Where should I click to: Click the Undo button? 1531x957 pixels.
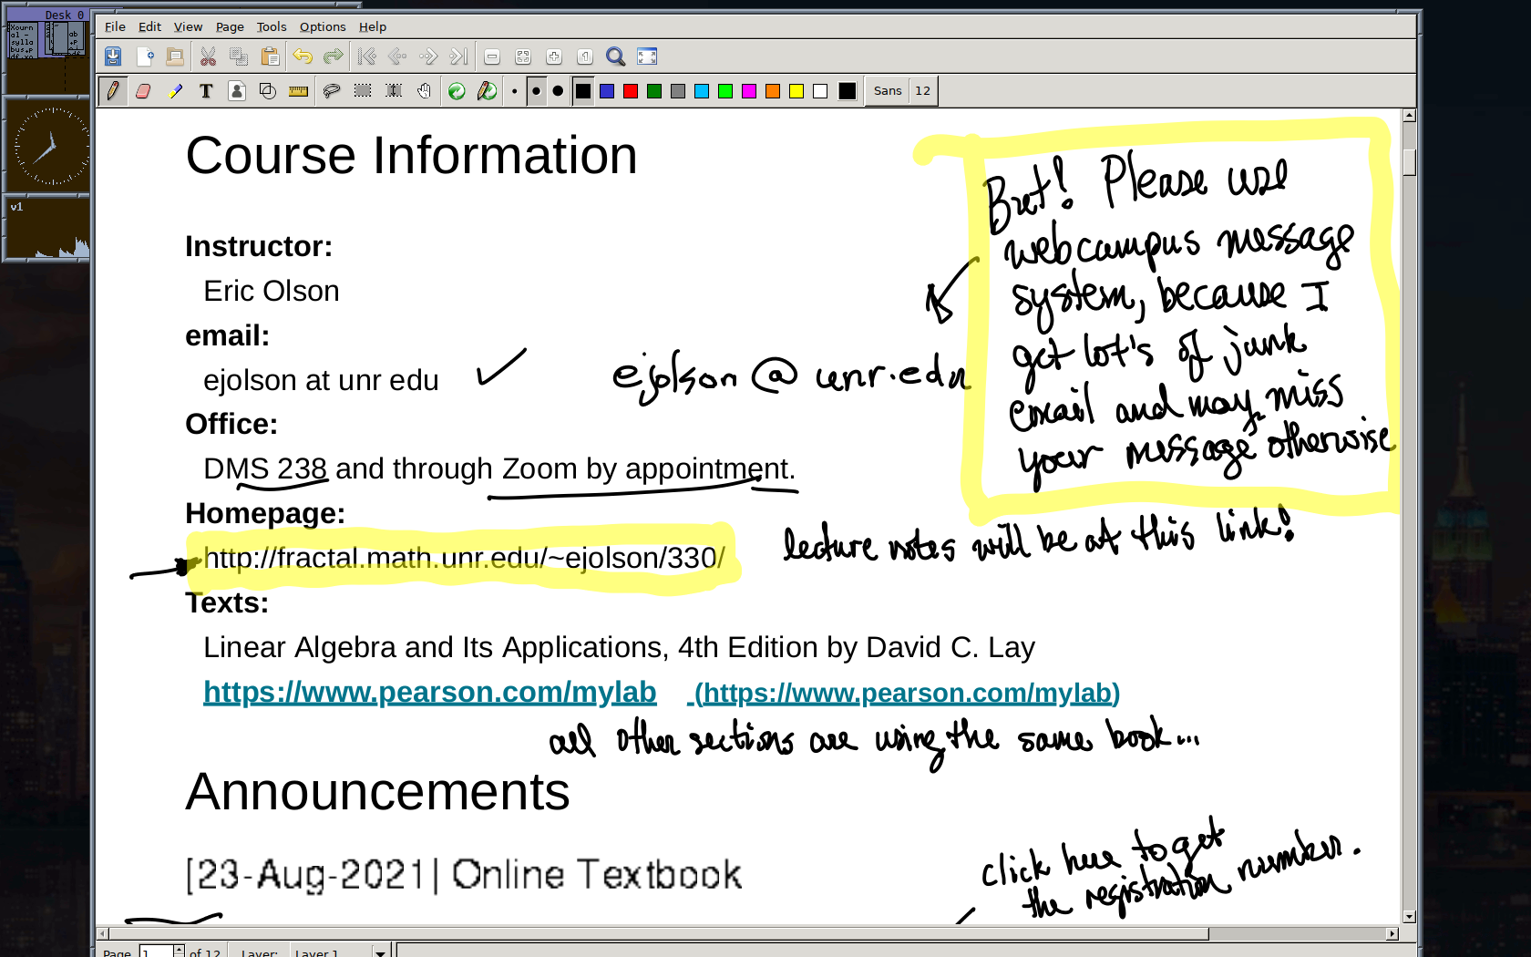[303, 57]
